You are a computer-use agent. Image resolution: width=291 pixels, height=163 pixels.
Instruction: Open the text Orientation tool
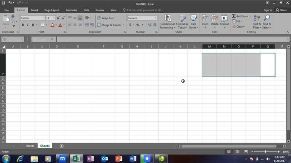87,18
